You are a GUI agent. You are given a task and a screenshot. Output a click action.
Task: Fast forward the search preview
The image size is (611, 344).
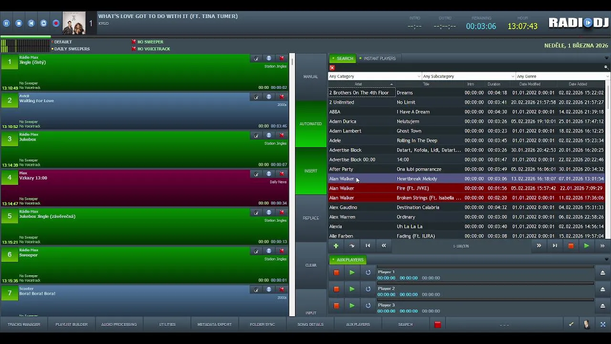pyautogui.click(x=602, y=246)
